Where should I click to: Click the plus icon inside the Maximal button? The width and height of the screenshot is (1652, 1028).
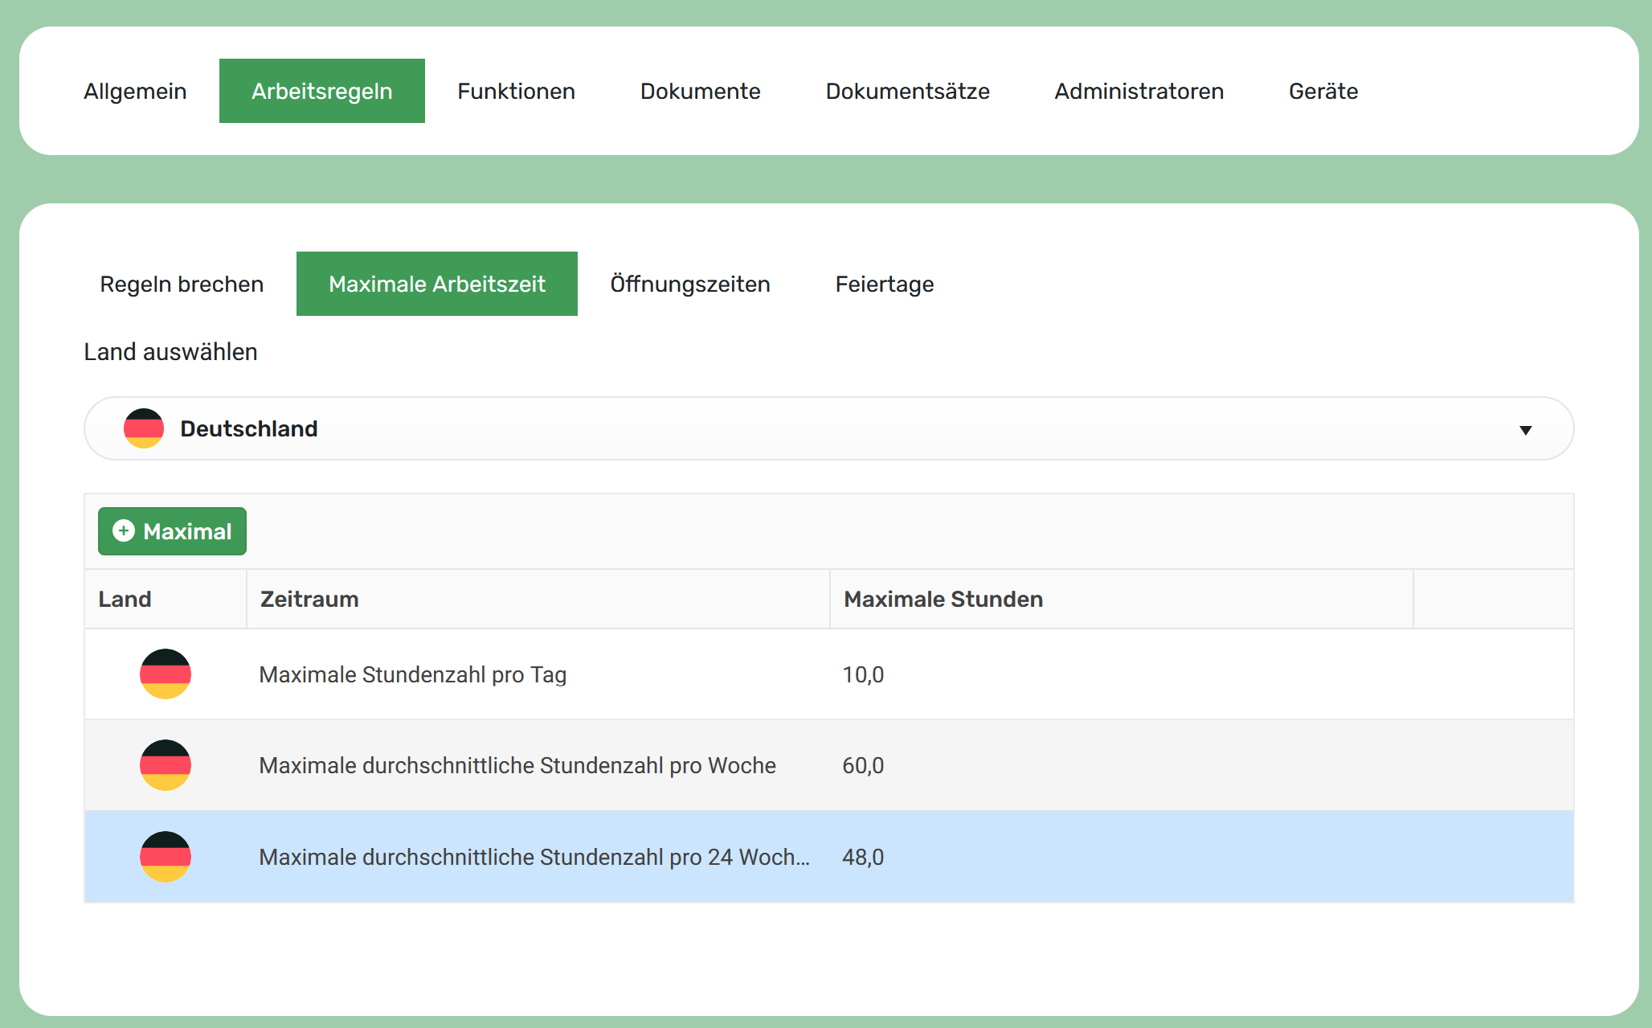pos(125,531)
